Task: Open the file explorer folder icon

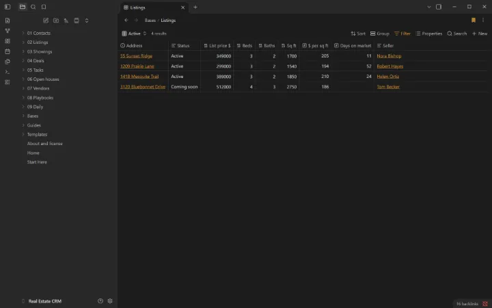Action: pos(23,7)
